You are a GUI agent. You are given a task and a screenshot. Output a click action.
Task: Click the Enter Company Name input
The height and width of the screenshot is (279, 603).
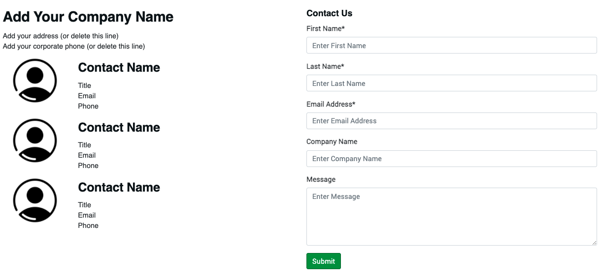click(x=451, y=159)
